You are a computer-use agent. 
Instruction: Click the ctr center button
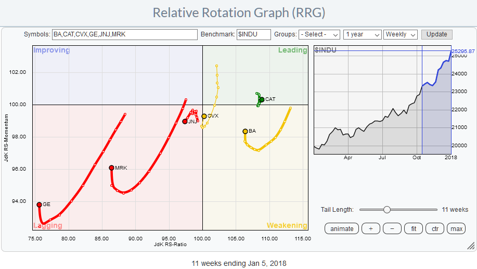(x=435, y=229)
